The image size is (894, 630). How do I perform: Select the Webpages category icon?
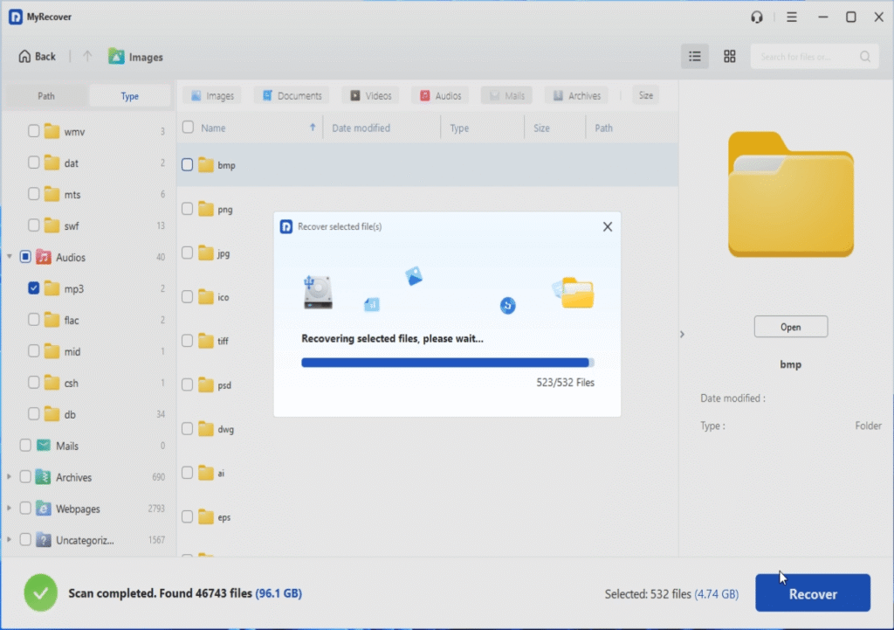click(x=44, y=508)
